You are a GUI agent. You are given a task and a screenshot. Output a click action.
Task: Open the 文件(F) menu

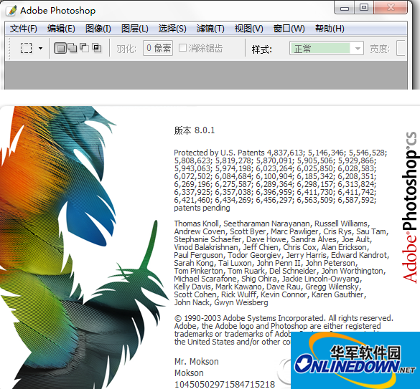click(23, 29)
